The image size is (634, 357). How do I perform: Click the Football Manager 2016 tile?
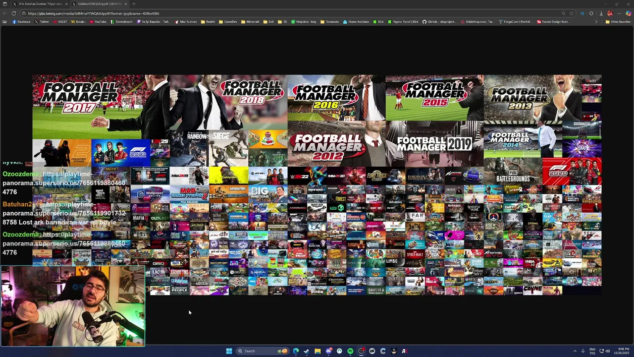click(x=336, y=97)
